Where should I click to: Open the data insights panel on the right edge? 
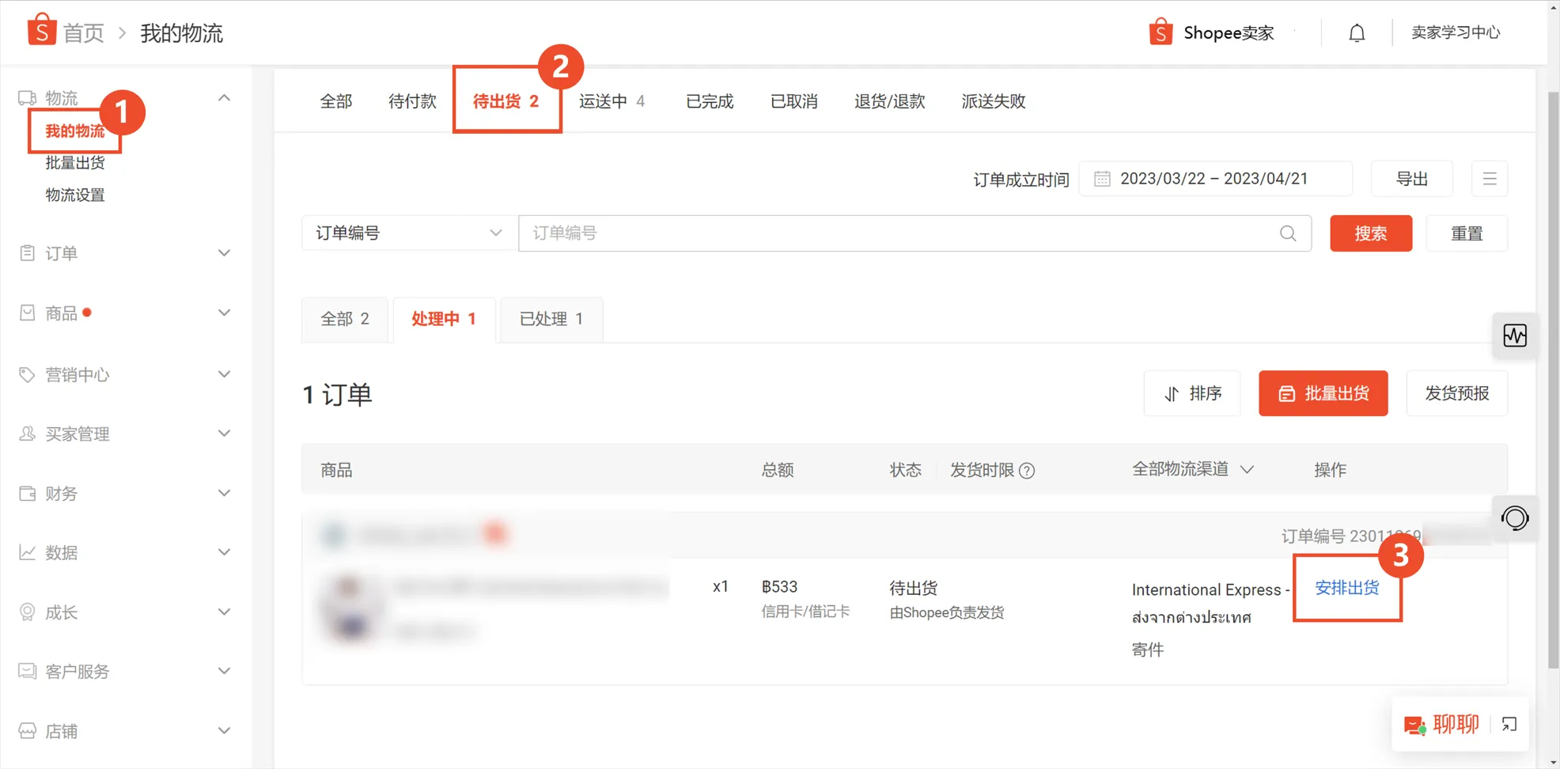[x=1515, y=335]
